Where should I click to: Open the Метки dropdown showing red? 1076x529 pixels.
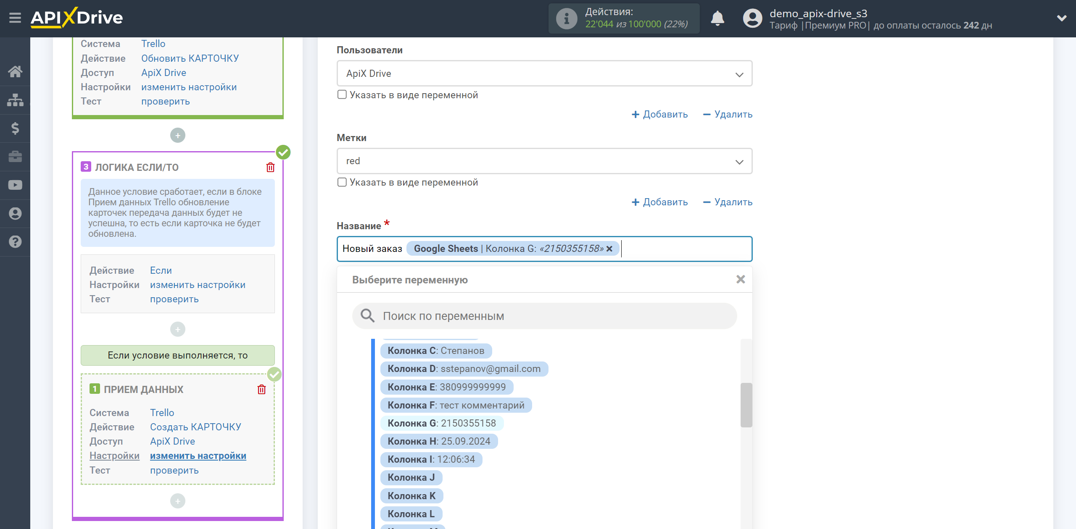click(544, 161)
